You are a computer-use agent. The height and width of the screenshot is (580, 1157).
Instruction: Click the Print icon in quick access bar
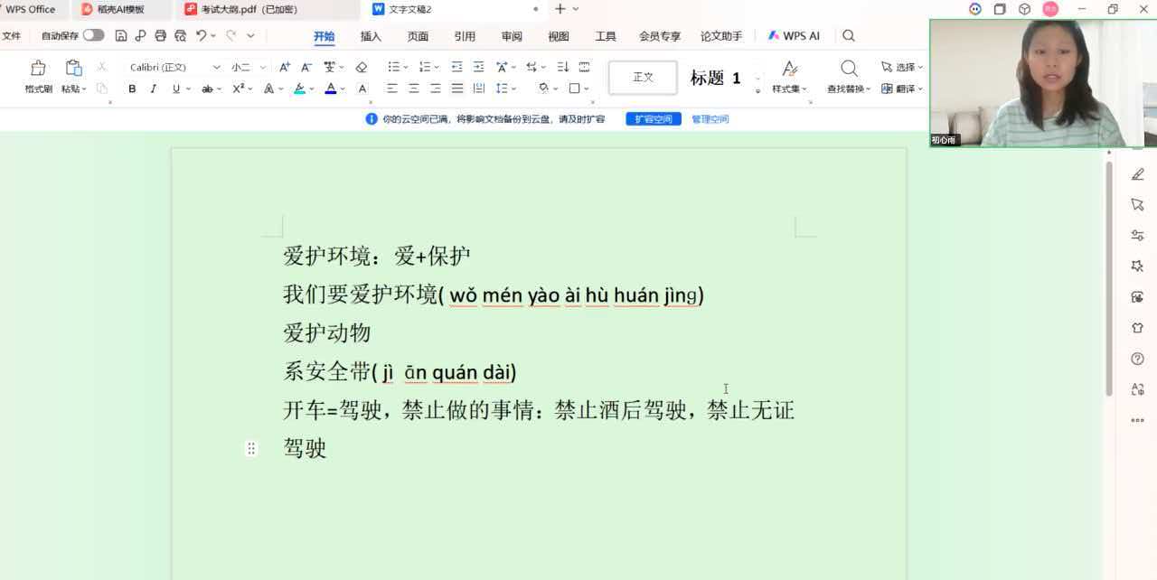tap(160, 36)
